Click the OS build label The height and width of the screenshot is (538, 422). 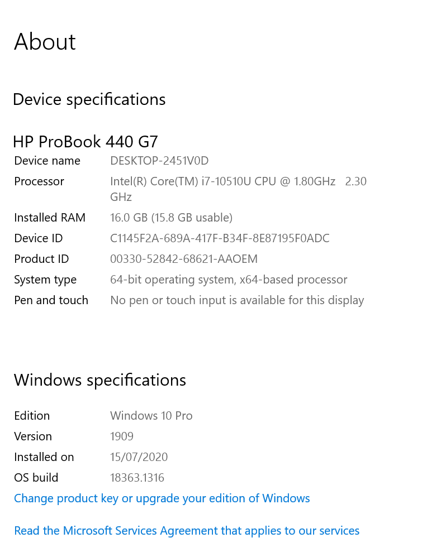click(x=36, y=477)
